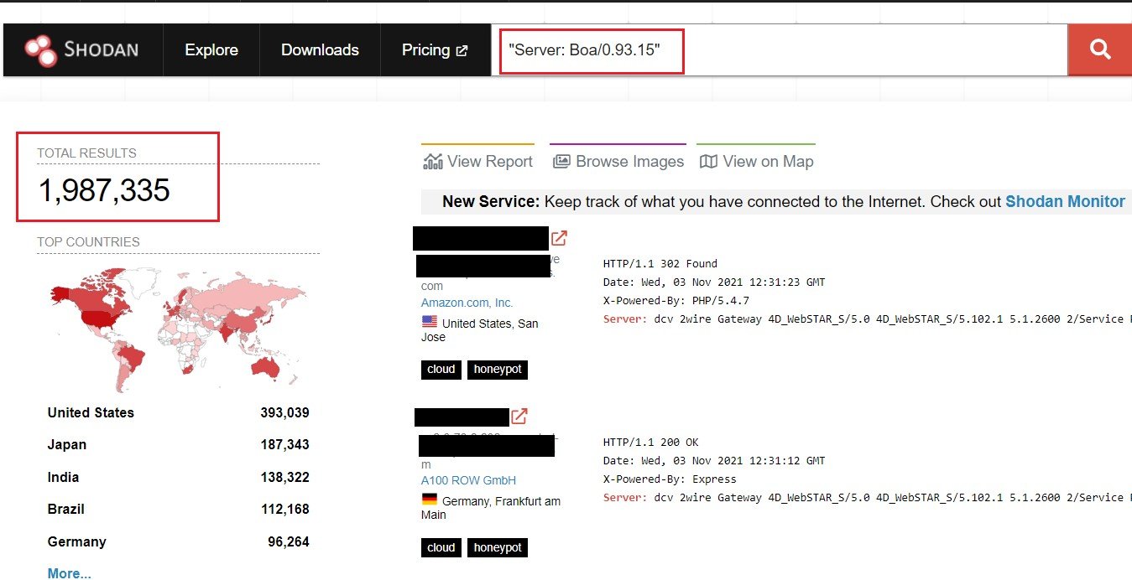The height and width of the screenshot is (580, 1132).
Task: Open the Downloads menu item
Action: (320, 49)
